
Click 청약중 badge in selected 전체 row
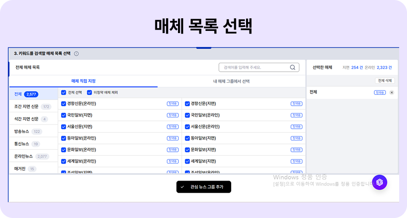pos(380,92)
